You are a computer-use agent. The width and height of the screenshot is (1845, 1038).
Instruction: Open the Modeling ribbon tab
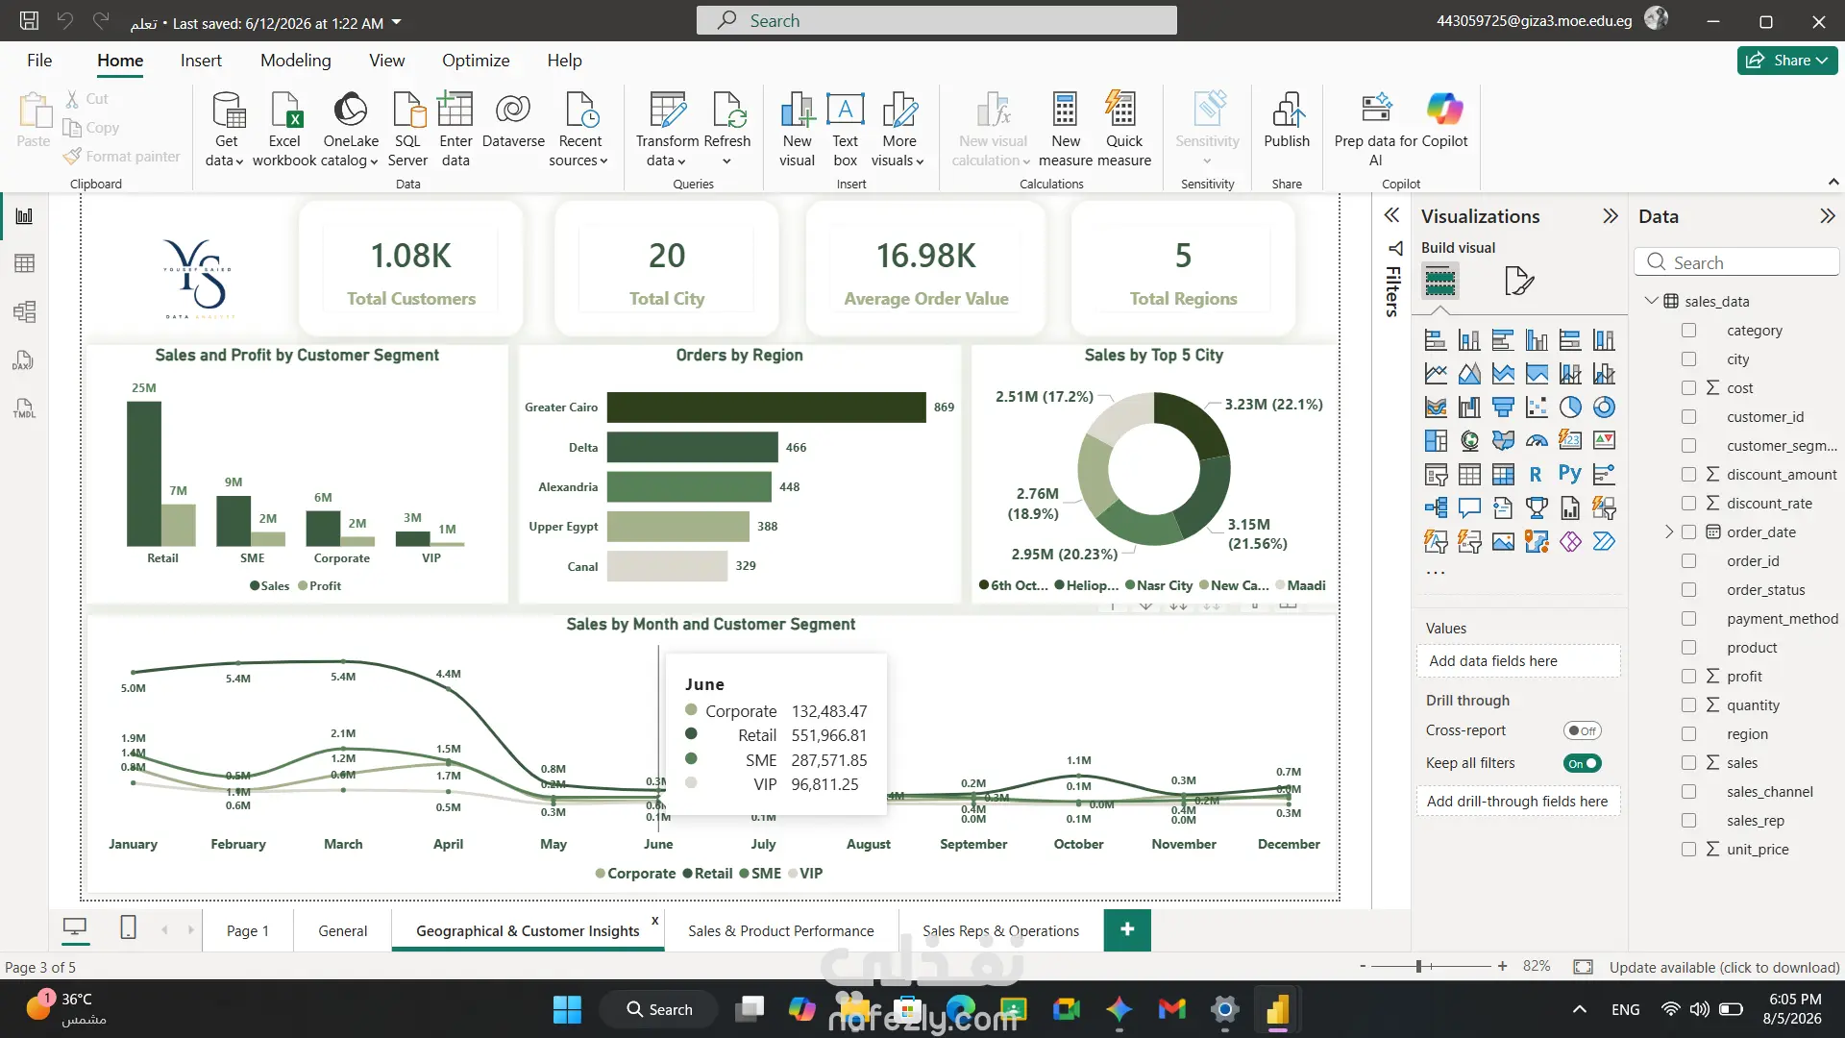tap(295, 61)
